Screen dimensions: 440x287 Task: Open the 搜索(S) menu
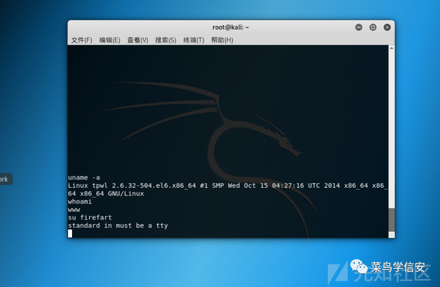(x=166, y=40)
